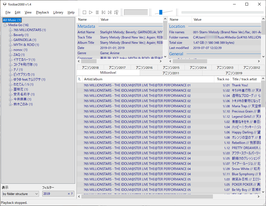Expand the 鈴木このみ folder node
The width and height of the screenshot is (266, 206).
coord(10,105)
